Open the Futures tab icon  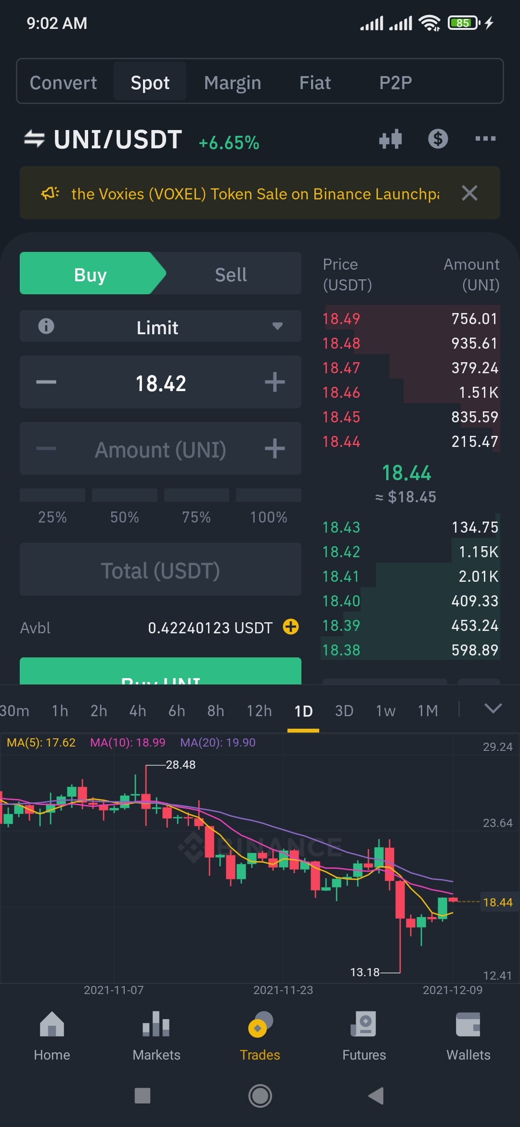pos(364,1024)
